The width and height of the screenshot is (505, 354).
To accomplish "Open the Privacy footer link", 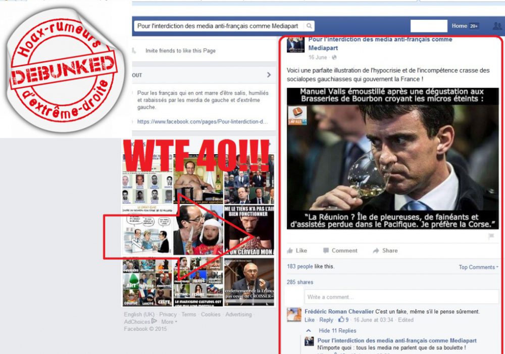I will click(168, 315).
